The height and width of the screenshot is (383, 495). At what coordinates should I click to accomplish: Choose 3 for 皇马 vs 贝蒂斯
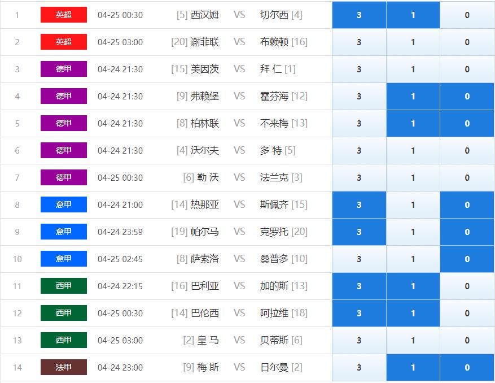pos(359,340)
